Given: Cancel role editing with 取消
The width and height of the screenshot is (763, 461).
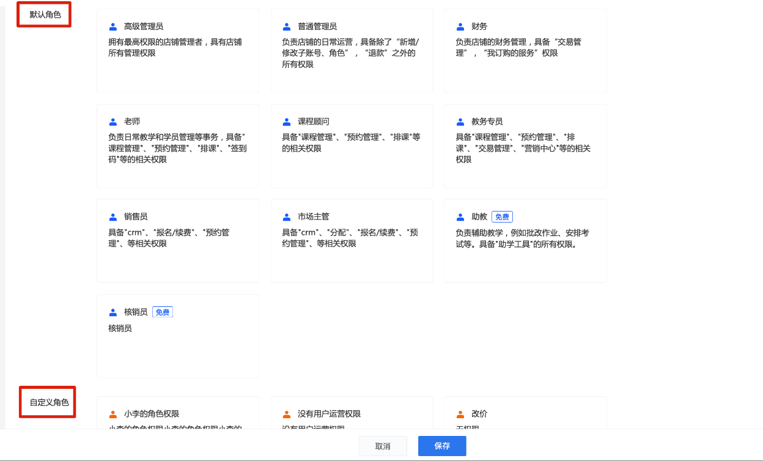Looking at the screenshot, I should tap(383, 446).
